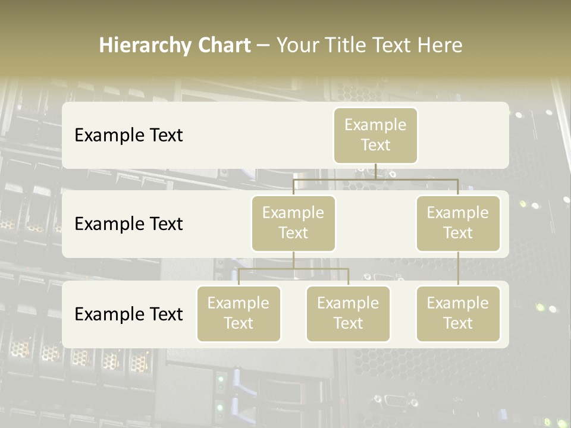Select the bottom row Example Text label
Viewport: 571px width, 428px height.
(x=128, y=314)
